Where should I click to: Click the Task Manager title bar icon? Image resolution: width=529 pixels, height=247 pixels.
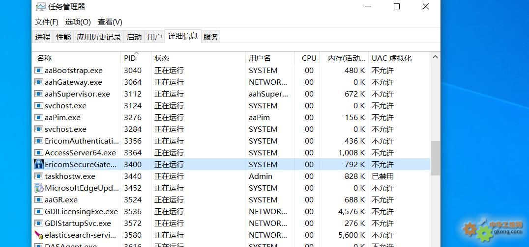click(x=40, y=7)
